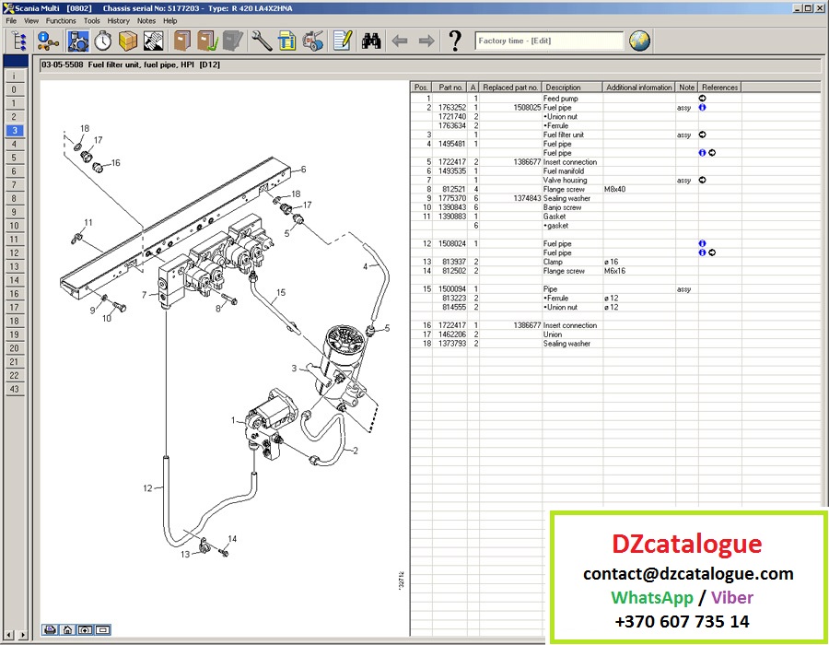Open the Notes menu
This screenshot has width=829, height=645.
146,20
